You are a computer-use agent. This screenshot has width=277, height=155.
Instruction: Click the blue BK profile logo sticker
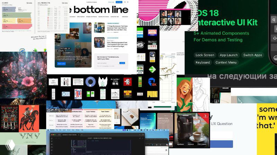click(152, 82)
